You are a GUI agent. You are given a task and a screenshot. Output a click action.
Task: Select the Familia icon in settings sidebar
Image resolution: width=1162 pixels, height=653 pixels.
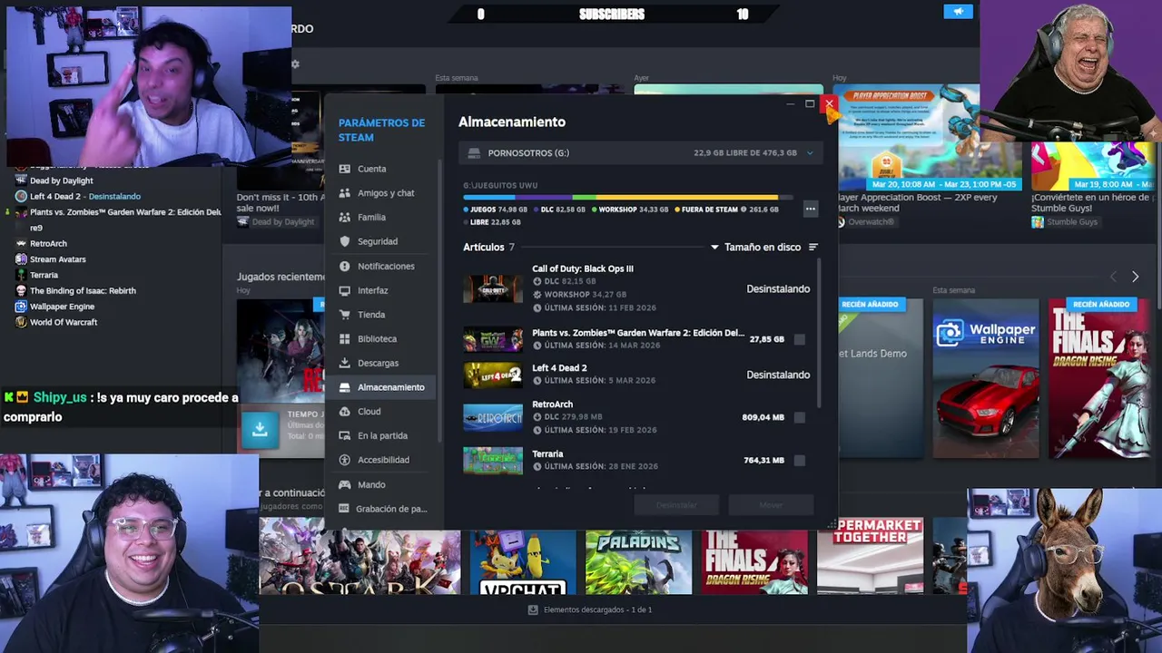[x=345, y=218]
